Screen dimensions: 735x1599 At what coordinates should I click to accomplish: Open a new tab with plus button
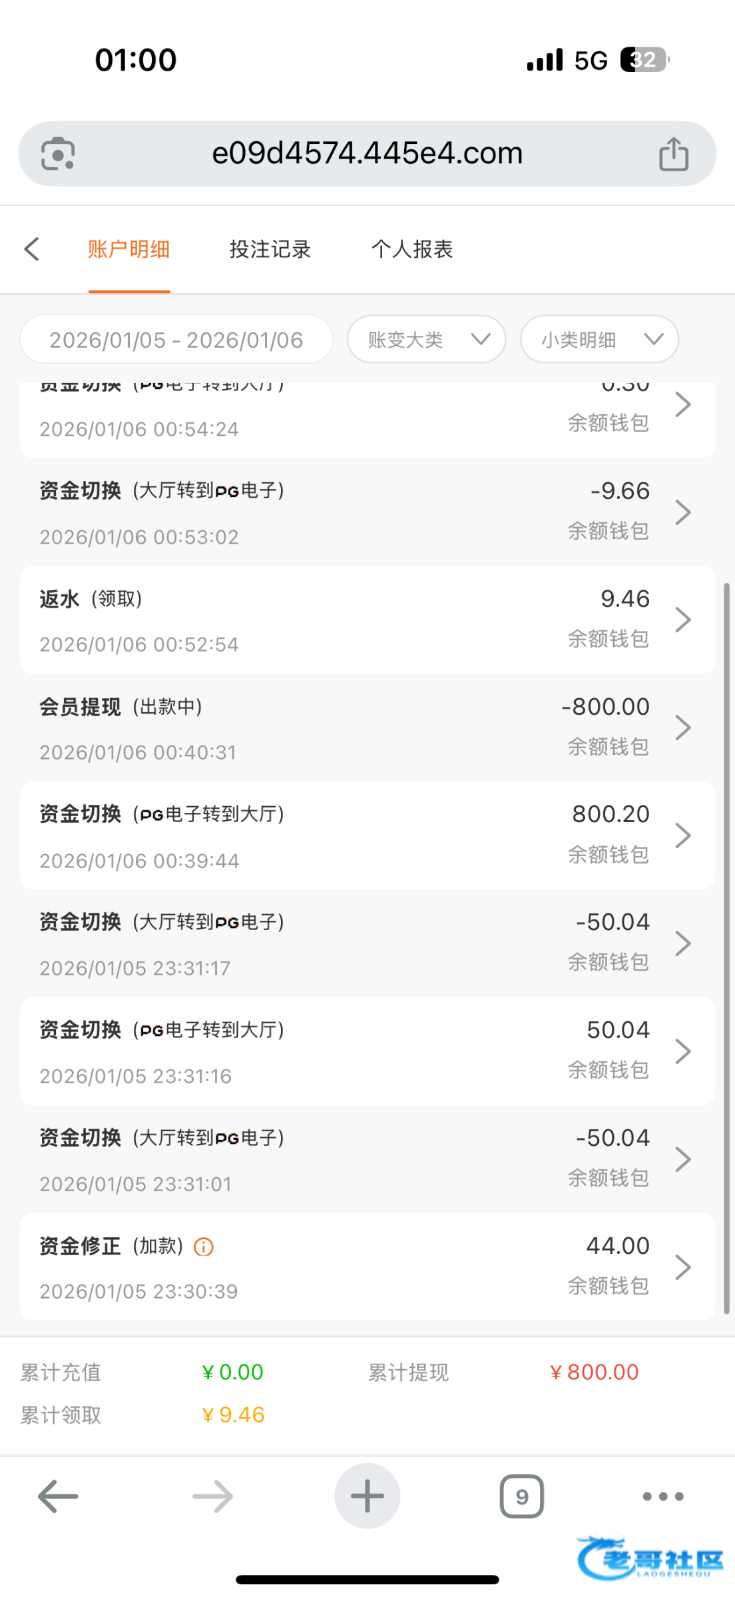pyautogui.click(x=367, y=1496)
